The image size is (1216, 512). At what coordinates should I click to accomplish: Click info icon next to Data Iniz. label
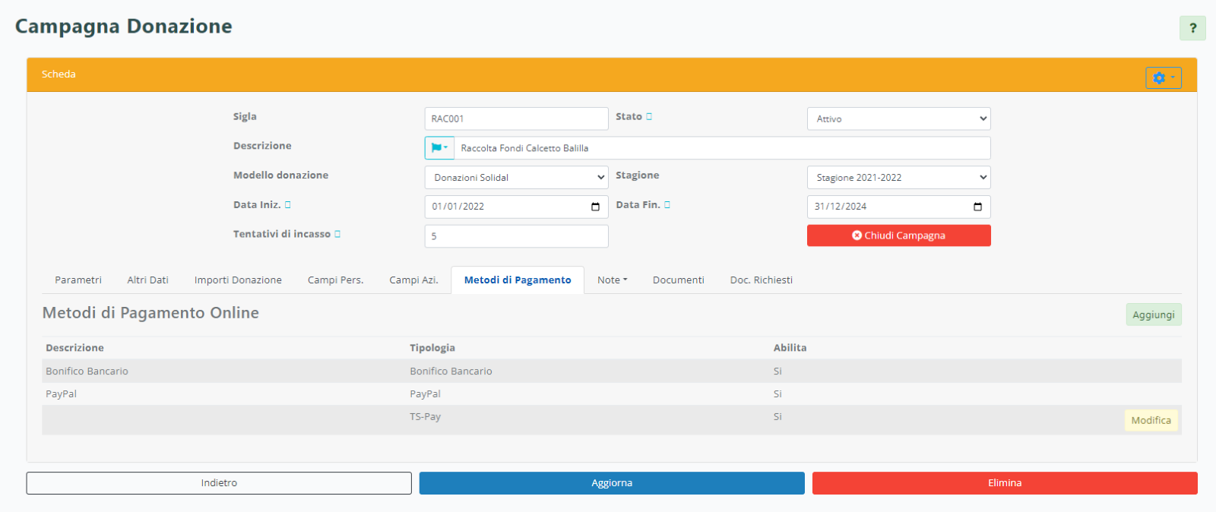pos(287,204)
